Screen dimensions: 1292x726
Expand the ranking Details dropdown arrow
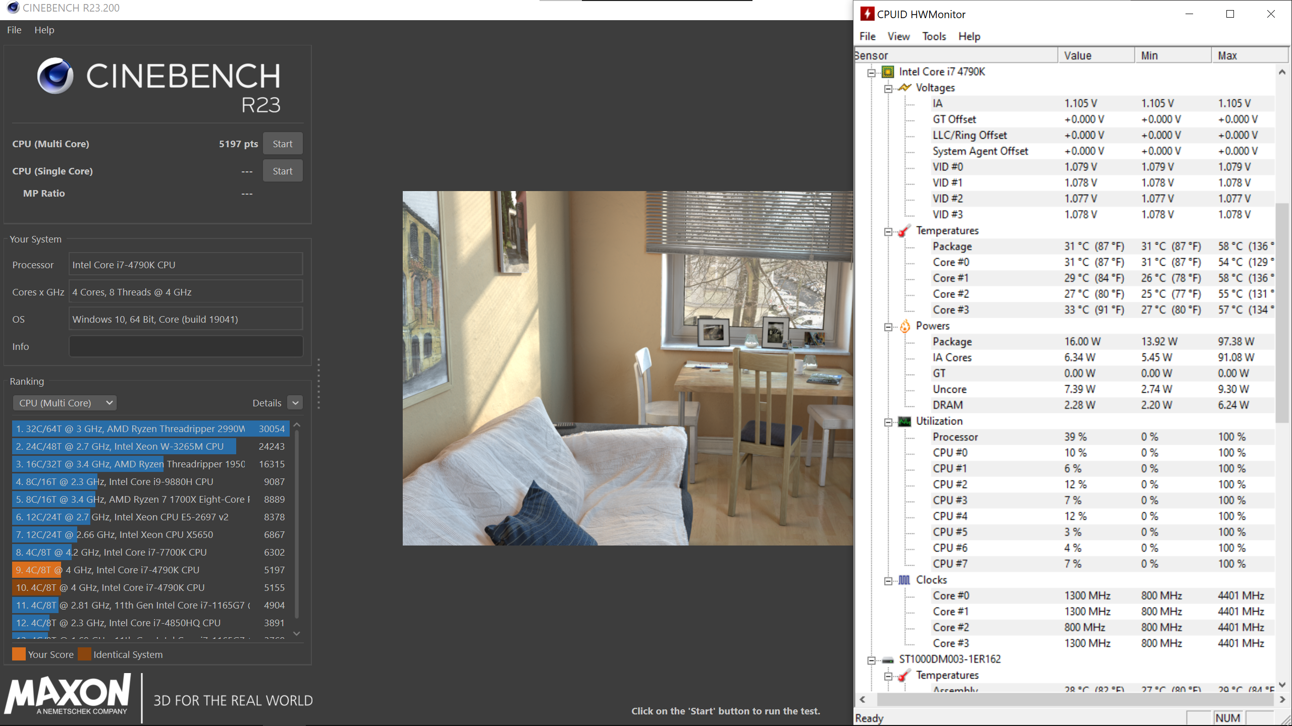pos(295,403)
